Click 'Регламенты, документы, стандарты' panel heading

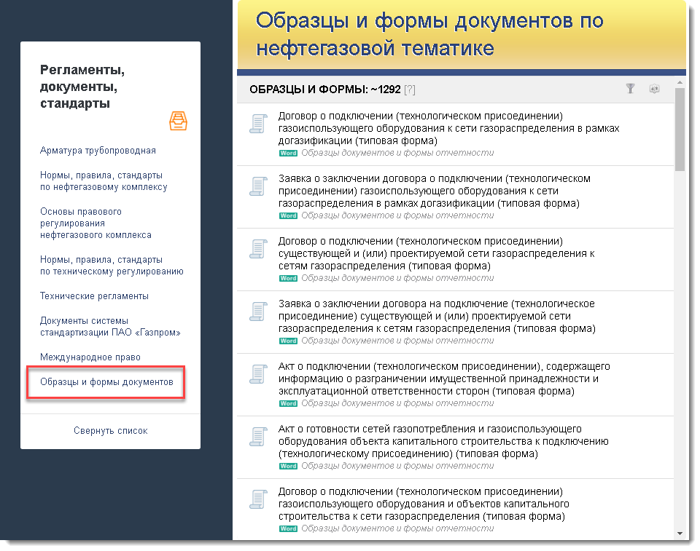[82, 87]
